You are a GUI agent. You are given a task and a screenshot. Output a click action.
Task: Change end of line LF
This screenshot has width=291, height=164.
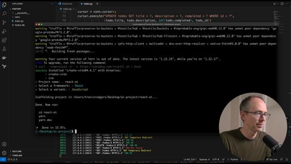click(x=223, y=159)
